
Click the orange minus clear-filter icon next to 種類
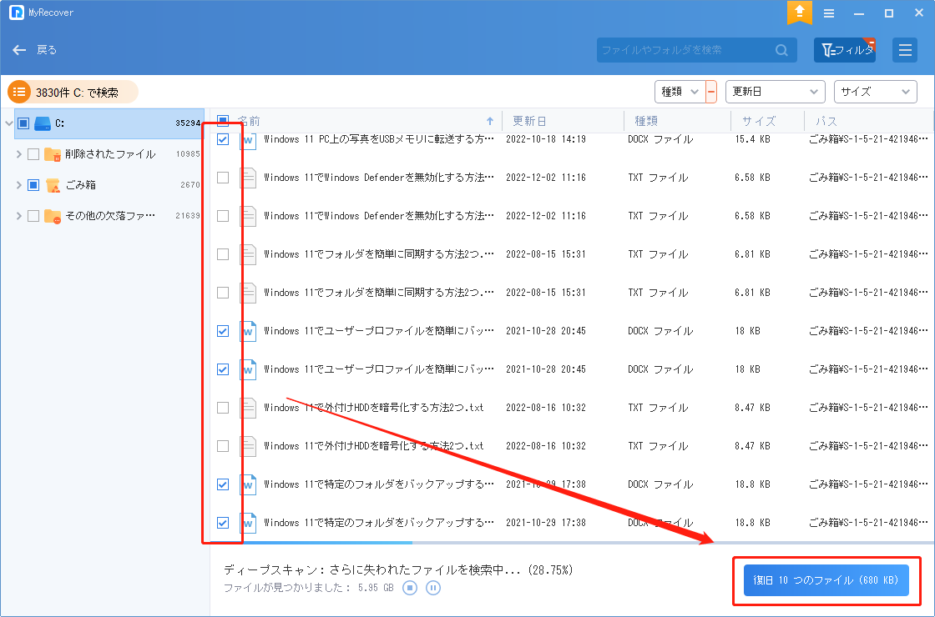pyautogui.click(x=710, y=92)
